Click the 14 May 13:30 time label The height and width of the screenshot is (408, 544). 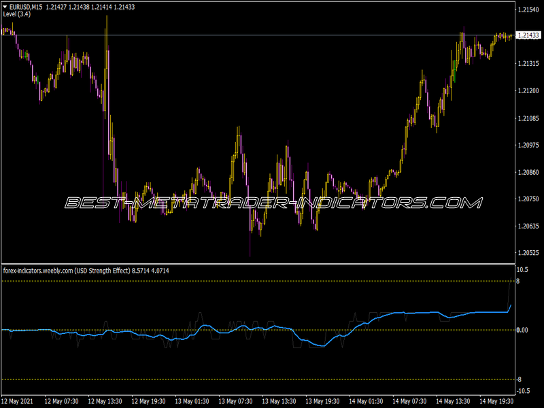tap(453, 401)
